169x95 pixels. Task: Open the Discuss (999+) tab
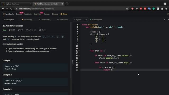click(45, 20)
